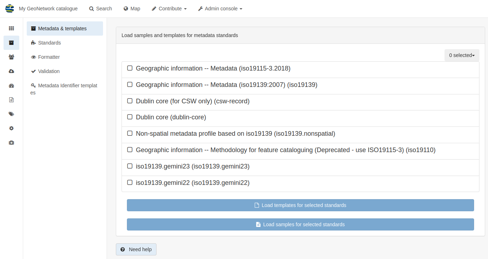488x259 pixels.
Task: Open users and groups sidebar icon
Action: (11, 57)
